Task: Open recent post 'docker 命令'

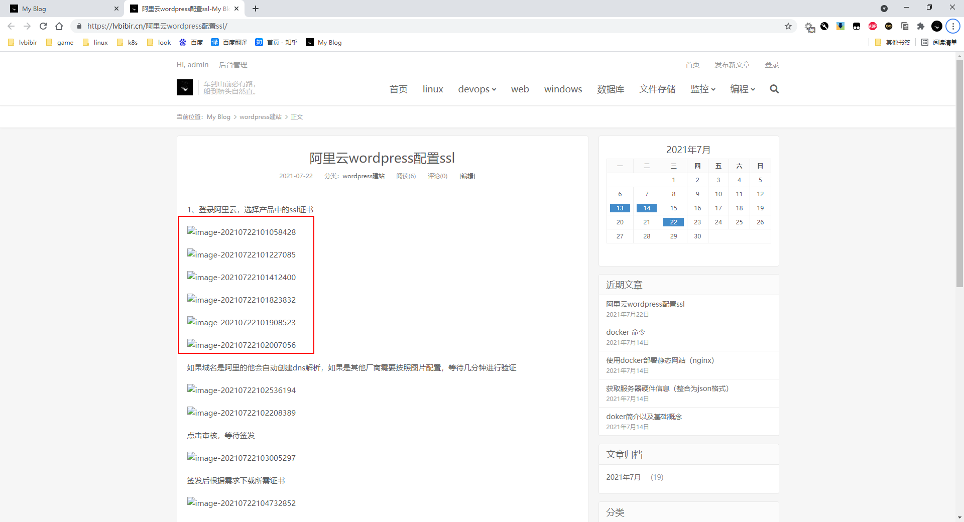Action: coord(625,332)
